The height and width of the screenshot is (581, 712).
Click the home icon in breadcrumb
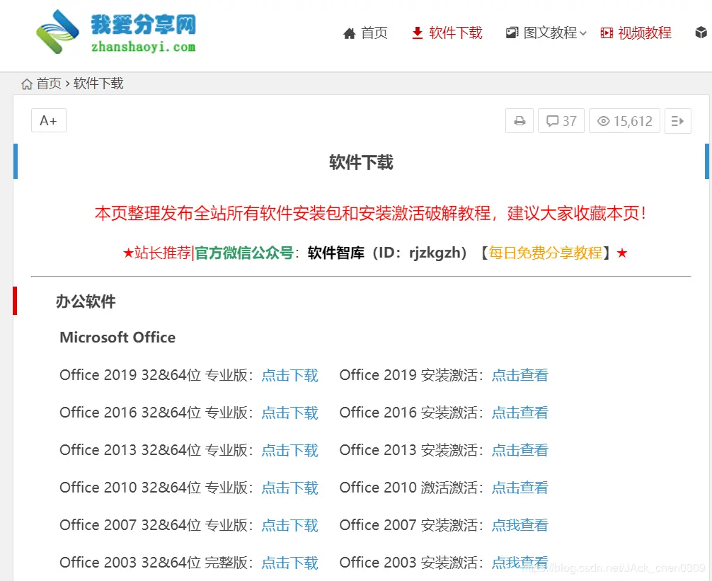[x=27, y=84]
